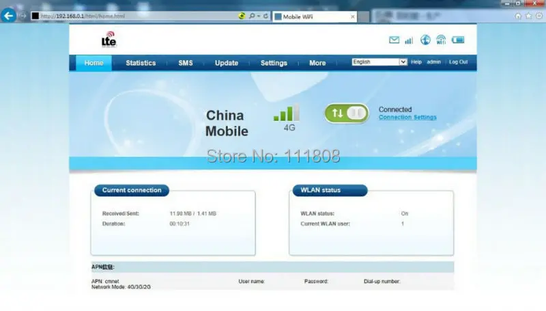This screenshot has height=311, width=546.
Task: Click the WiFi status icon in header
Action: point(441,40)
